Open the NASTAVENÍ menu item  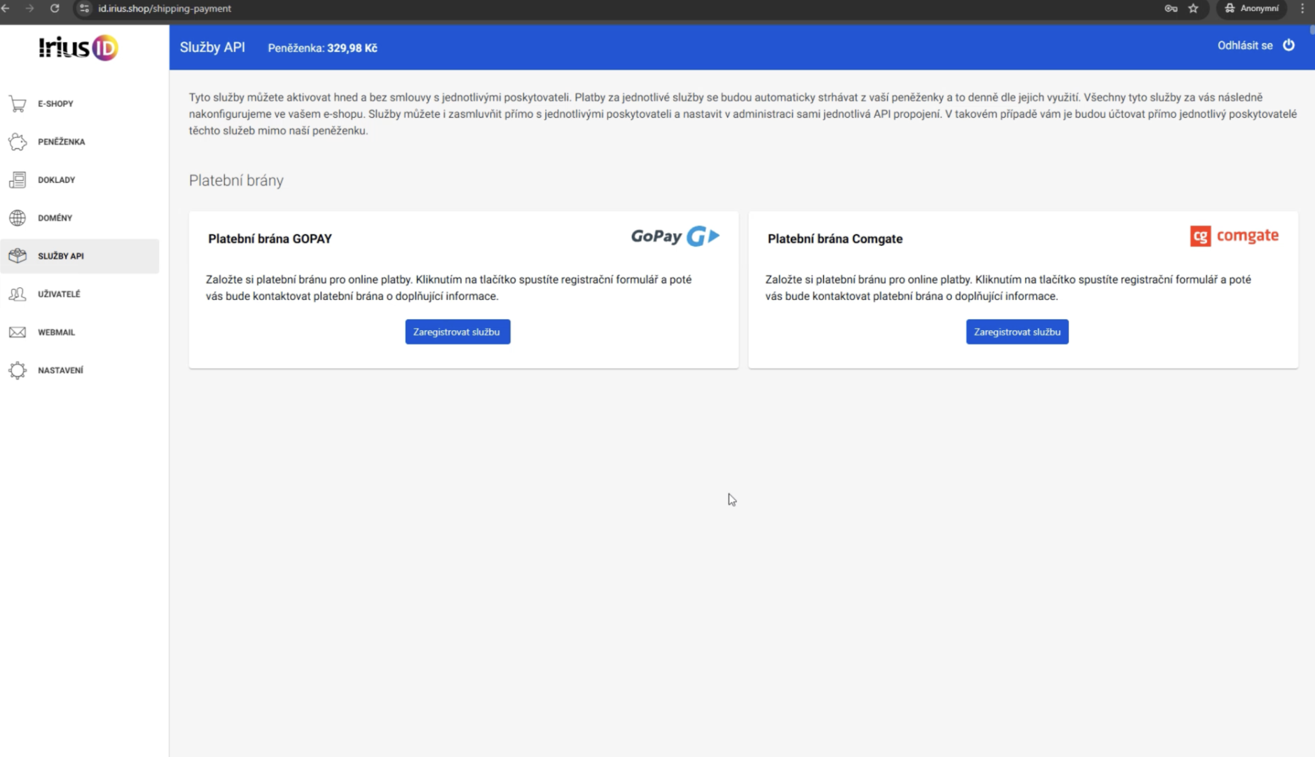80,370
